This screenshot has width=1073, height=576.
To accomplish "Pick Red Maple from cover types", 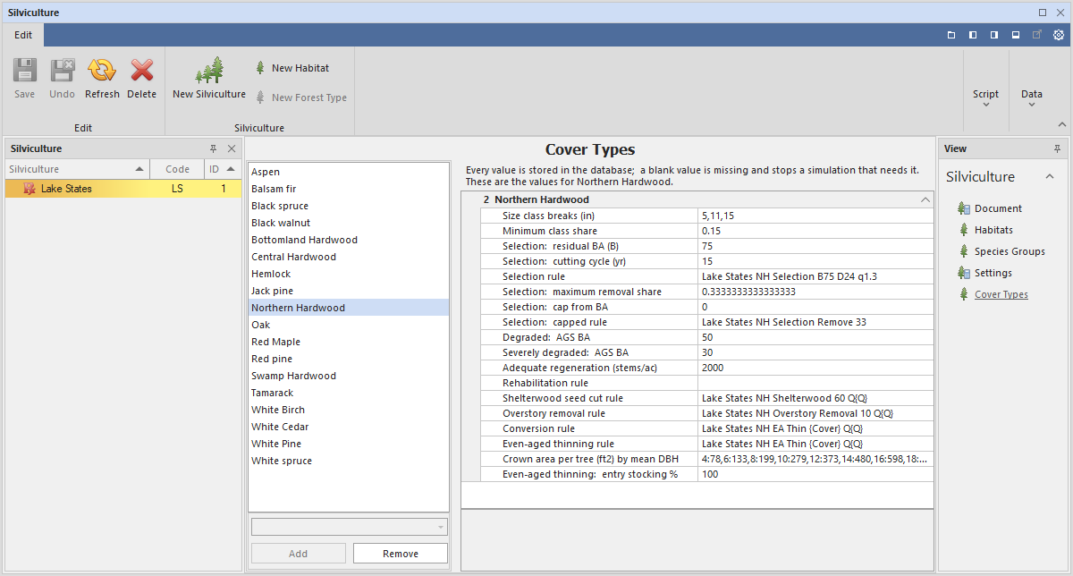I will click(x=349, y=342).
